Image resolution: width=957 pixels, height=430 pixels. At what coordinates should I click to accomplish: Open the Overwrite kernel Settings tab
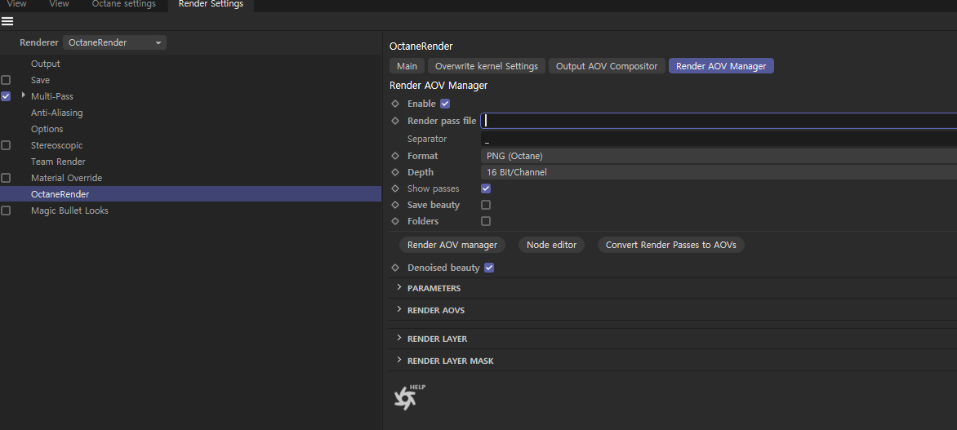487,66
